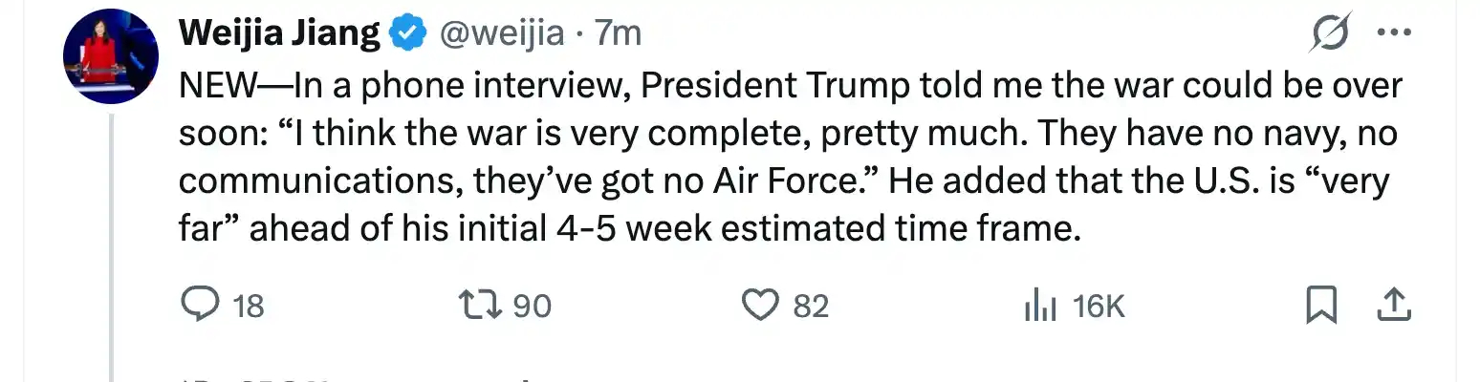Click the 7m timestamp
Image resolution: width=1480 pixels, height=382 pixels.
[x=618, y=34]
